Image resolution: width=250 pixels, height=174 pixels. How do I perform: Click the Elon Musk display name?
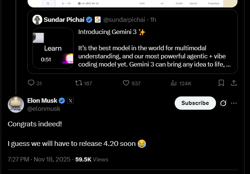(x=42, y=100)
